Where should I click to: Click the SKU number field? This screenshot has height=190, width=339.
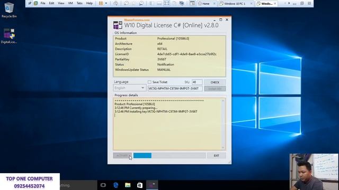coord(197,82)
